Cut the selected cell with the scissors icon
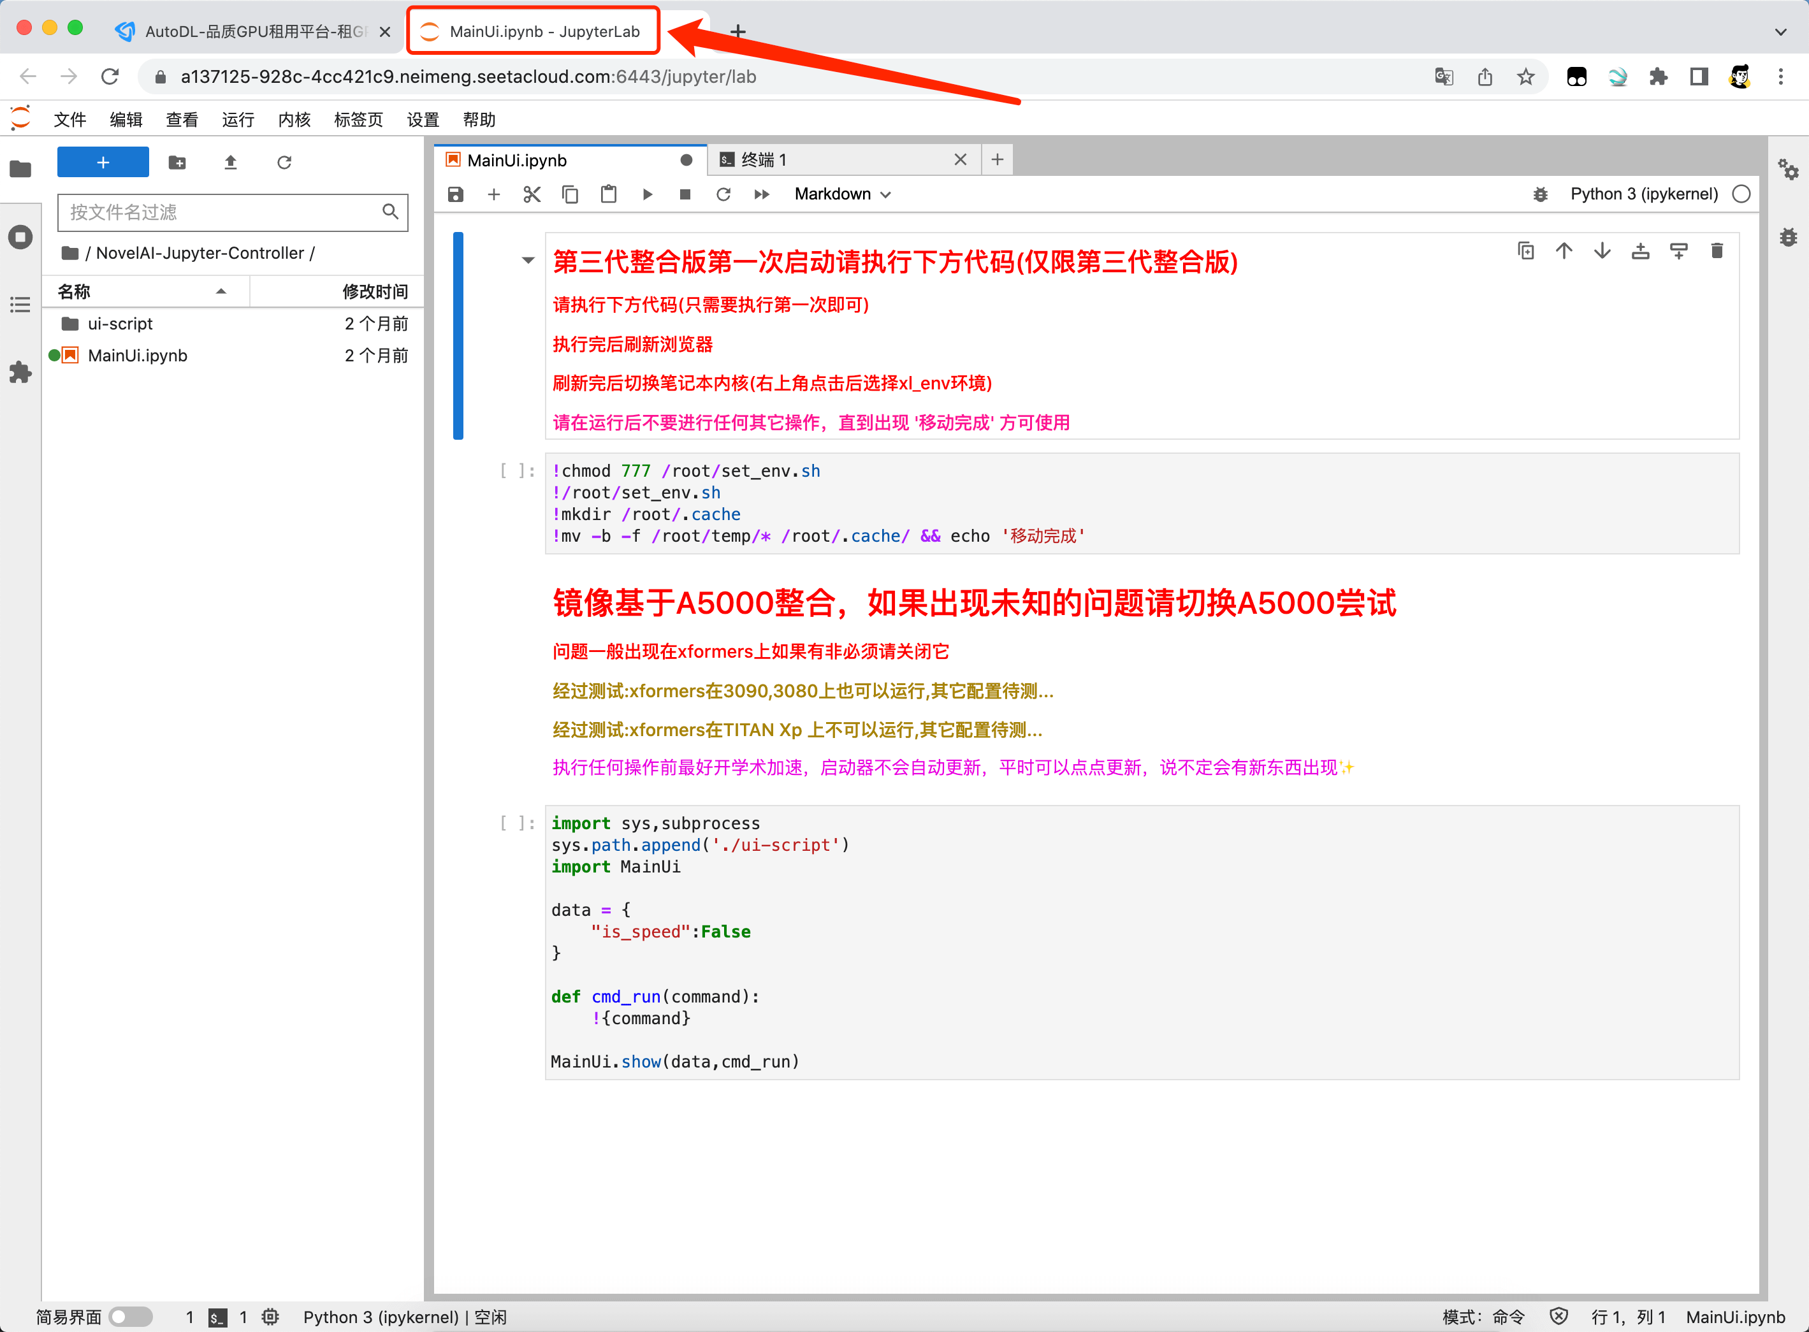1809x1332 pixels. point(532,194)
